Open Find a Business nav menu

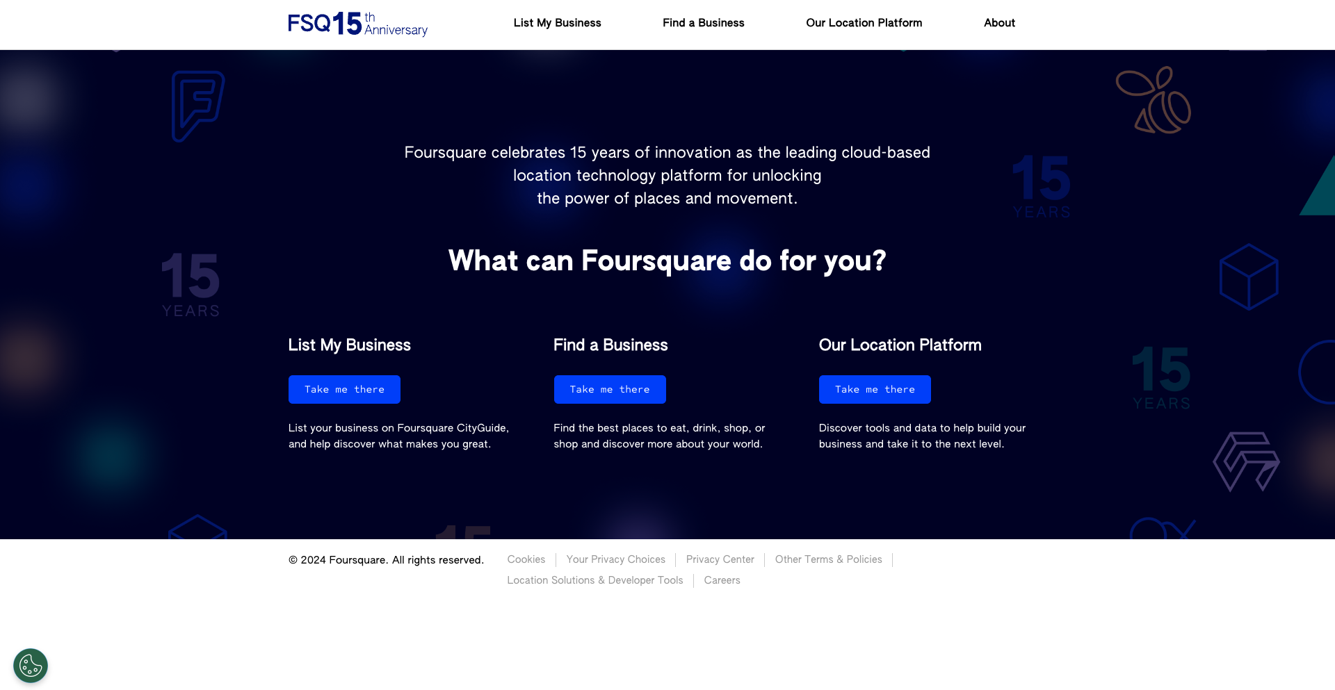(x=703, y=23)
